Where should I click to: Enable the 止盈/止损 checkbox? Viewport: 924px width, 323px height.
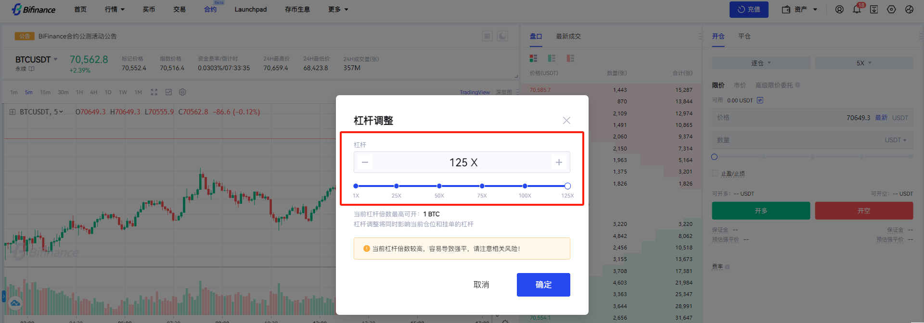(715, 174)
